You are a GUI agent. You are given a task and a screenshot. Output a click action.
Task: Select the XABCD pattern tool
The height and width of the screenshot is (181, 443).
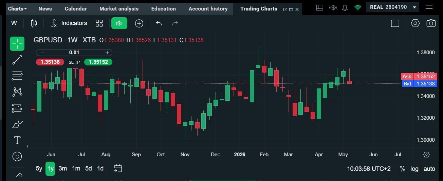pos(17,92)
